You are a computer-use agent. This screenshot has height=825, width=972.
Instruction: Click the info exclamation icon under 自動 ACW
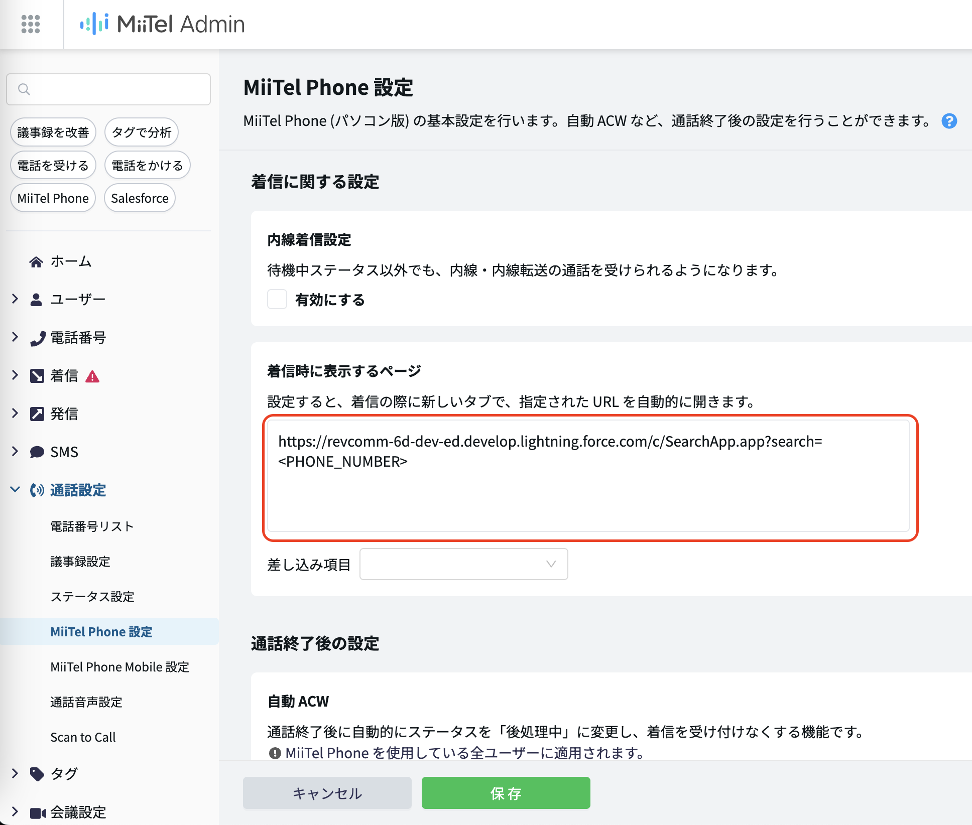275,753
